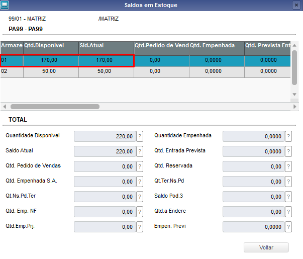This screenshot has height=259, width=303.
Task: Click the Qtd. Entrada Prevista field
Action: pyautogui.click(x=254, y=151)
